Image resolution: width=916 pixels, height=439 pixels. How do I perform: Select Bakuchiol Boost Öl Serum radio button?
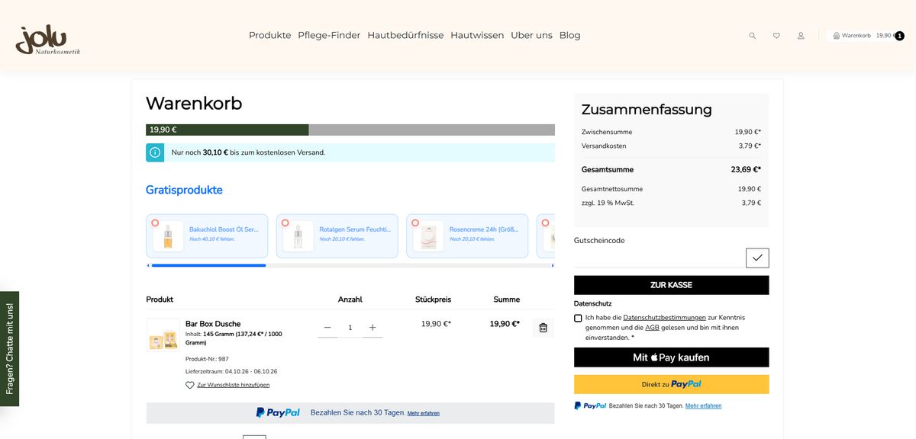(155, 223)
